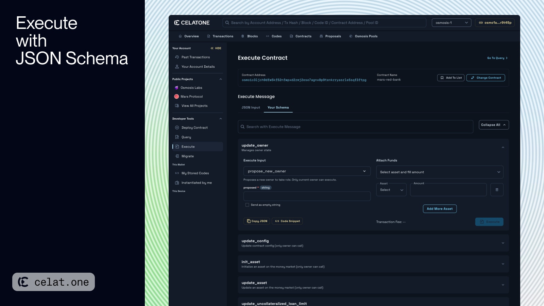Switch to the JSON Input tab
The height and width of the screenshot is (306, 544).
(x=251, y=107)
